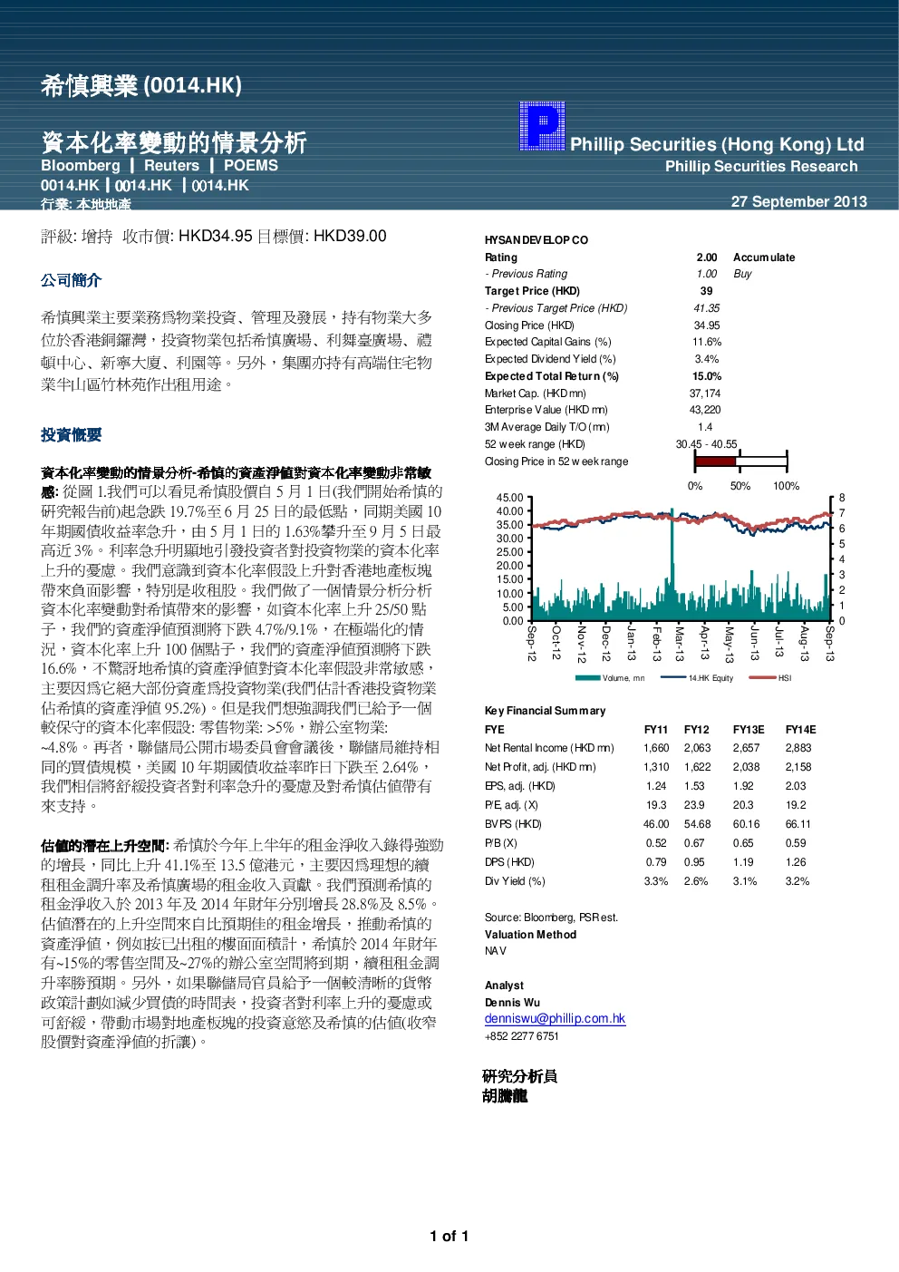Select Net Profit FY14E value 2,158

pos(798,767)
